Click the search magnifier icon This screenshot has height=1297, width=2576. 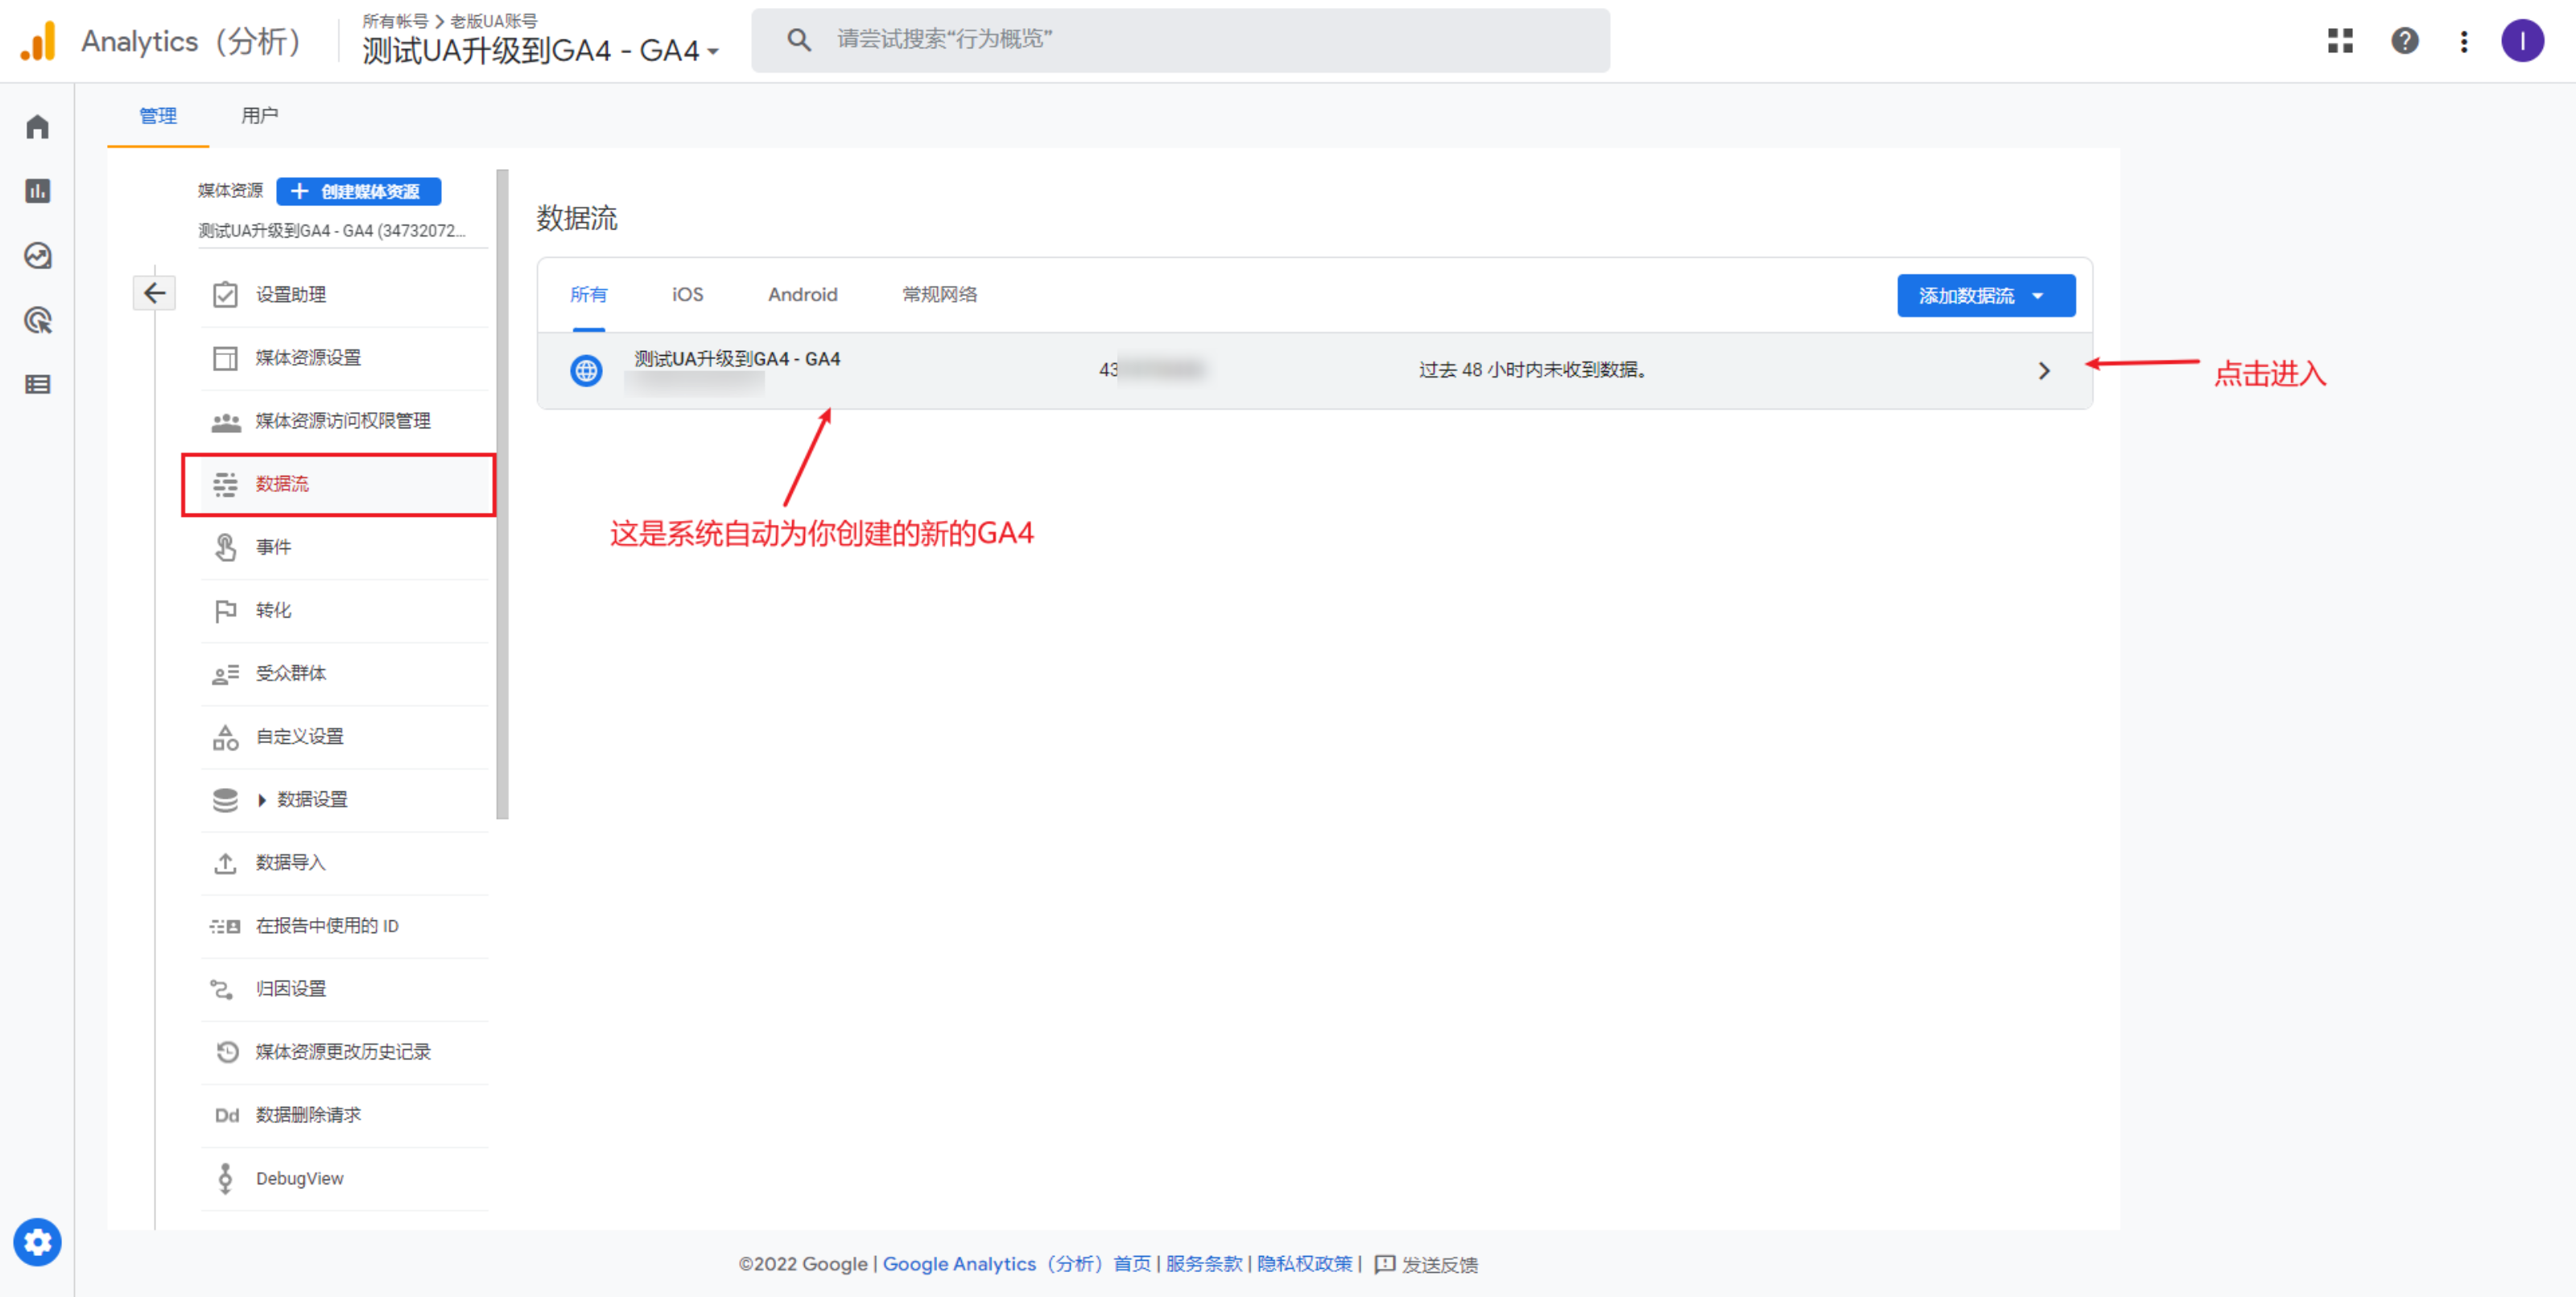click(798, 40)
